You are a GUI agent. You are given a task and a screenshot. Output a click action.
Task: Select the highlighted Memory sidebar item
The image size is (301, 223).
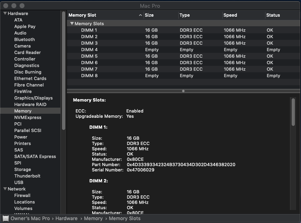30,111
